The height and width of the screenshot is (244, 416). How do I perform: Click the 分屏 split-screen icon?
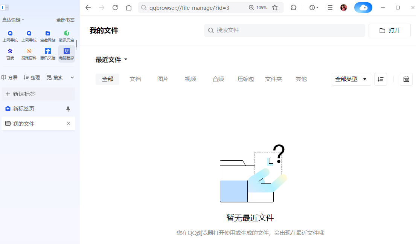click(x=9, y=77)
